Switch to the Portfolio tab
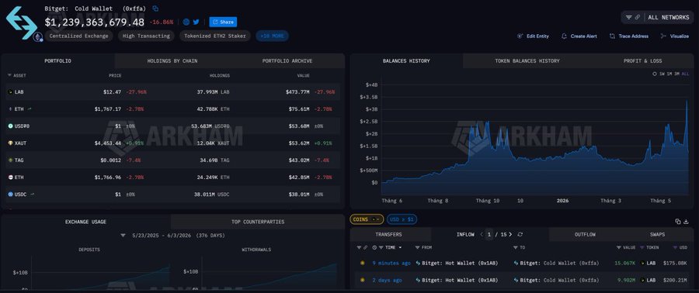This screenshot has width=699, height=293. 57,61
